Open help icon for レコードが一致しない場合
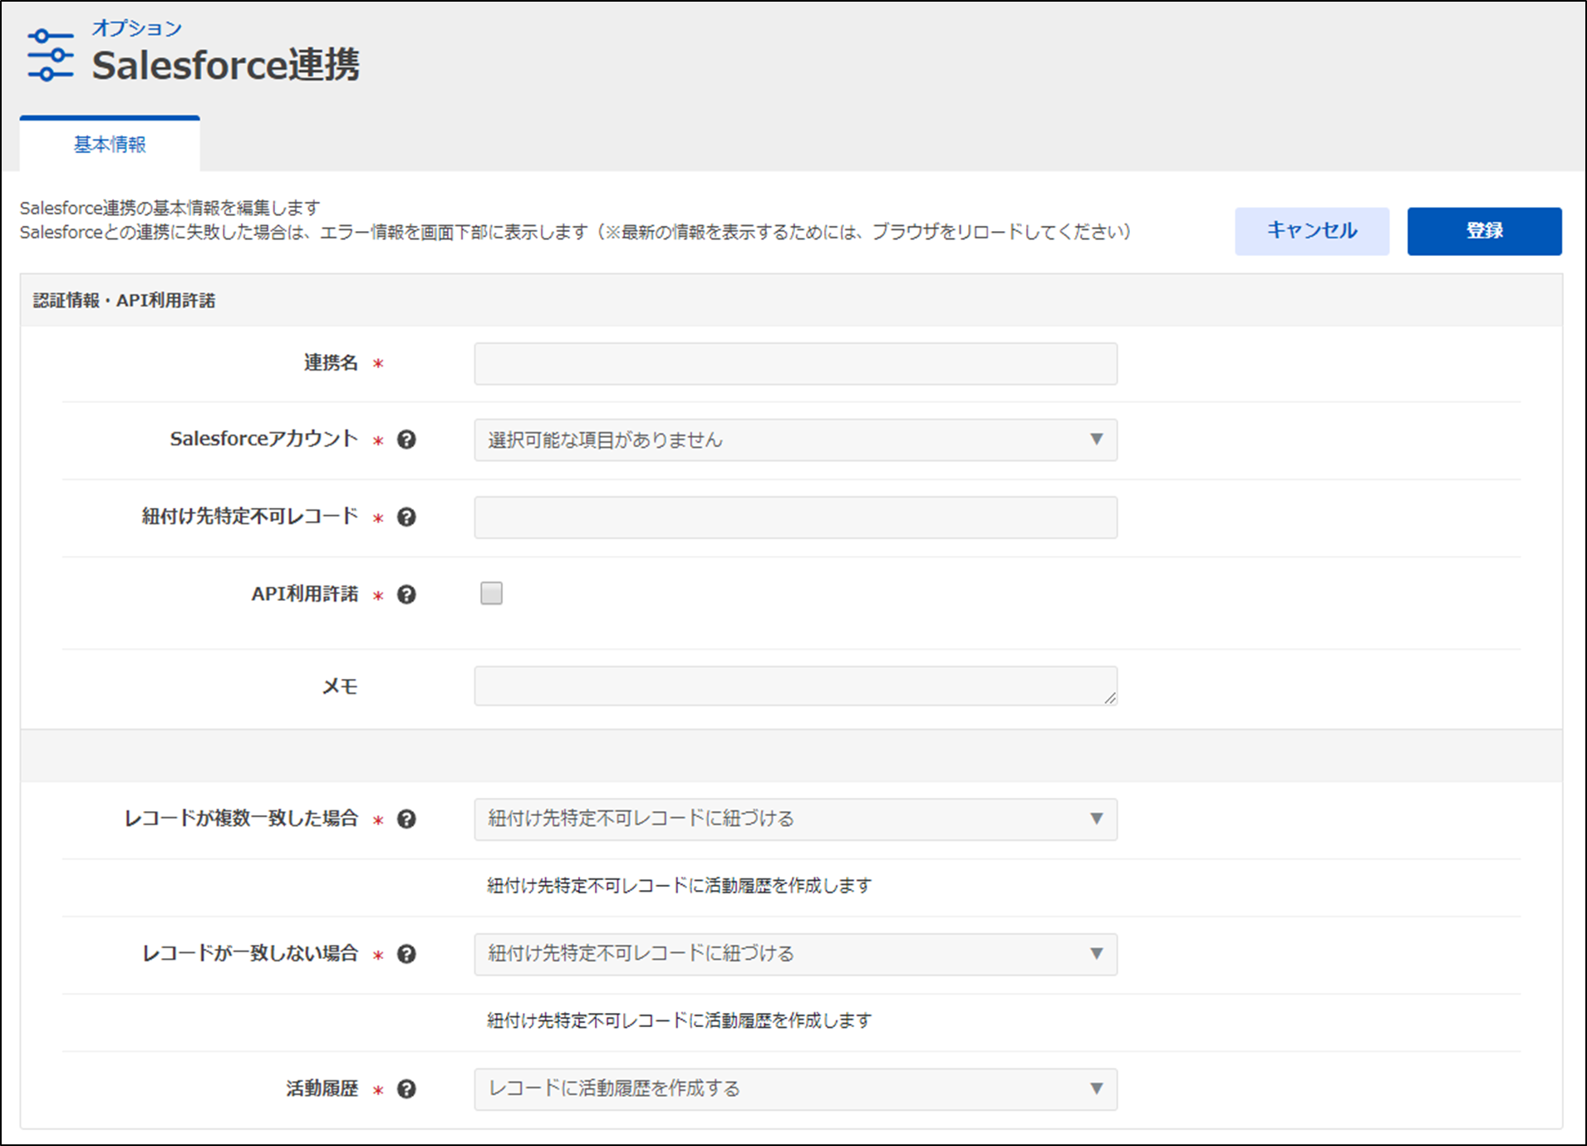 point(406,954)
